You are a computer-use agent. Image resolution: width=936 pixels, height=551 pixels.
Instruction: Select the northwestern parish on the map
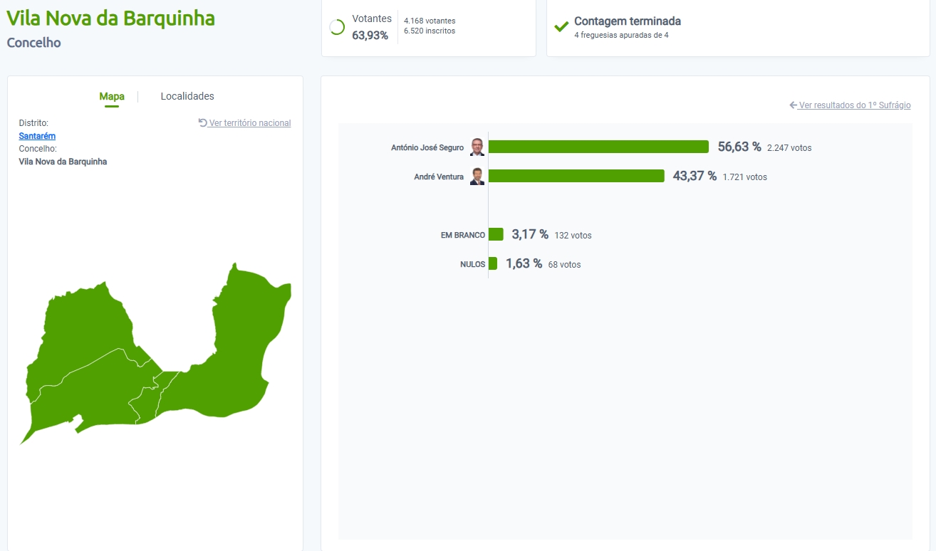click(x=85, y=327)
